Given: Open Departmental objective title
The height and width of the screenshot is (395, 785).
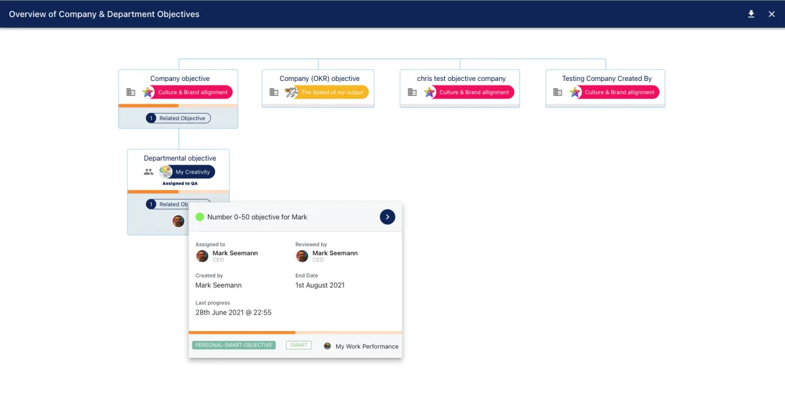Looking at the screenshot, I should pyautogui.click(x=180, y=158).
